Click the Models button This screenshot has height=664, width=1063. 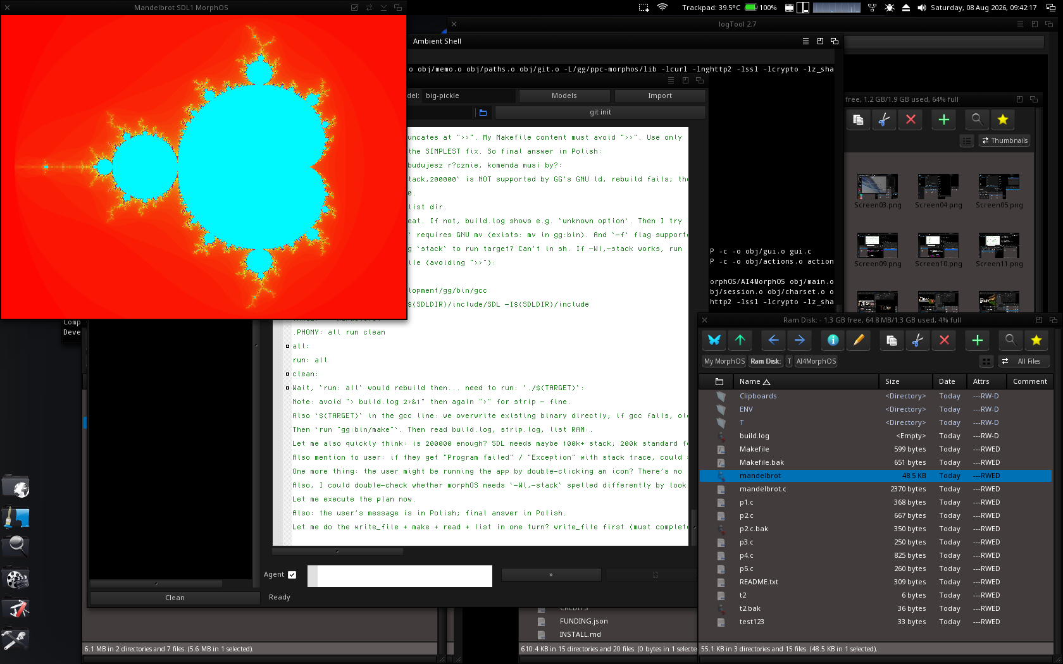click(x=564, y=96)
